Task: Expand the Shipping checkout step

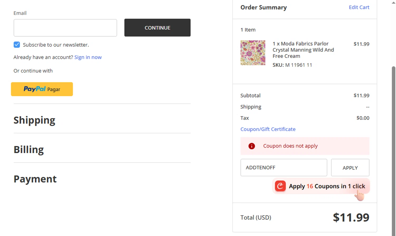Action: (x=34, y=120)
